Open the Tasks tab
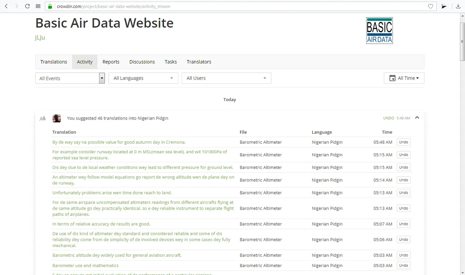 click(x=171, y=62)
